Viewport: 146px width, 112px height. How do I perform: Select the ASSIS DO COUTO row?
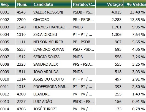[x=73, y=79]
